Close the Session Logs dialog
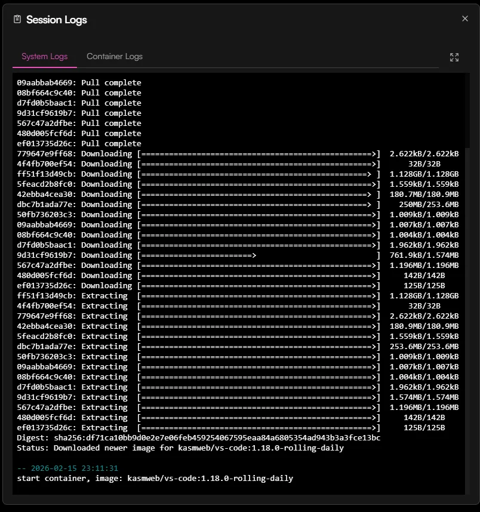This screenshot has height=512, width=480. coord(464,18)
